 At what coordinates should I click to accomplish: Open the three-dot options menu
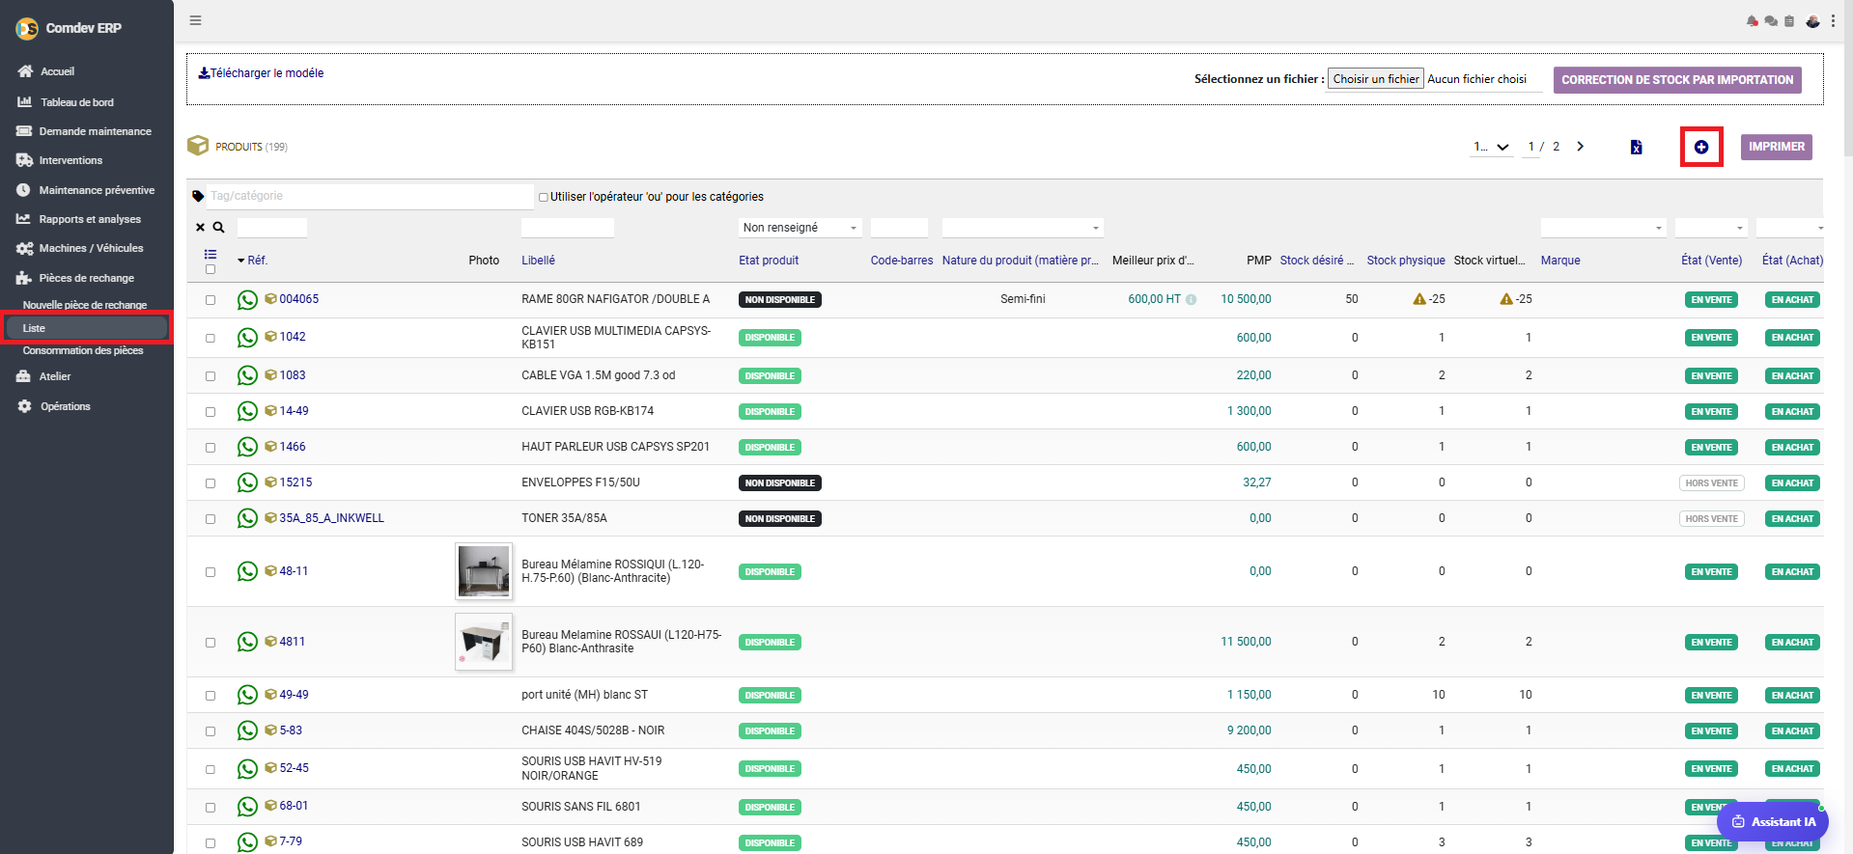[x=1833, y=21]
